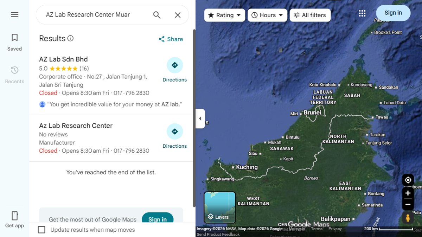Click the Corporate office address line
The image size is (422, 237).
point(93,81)
